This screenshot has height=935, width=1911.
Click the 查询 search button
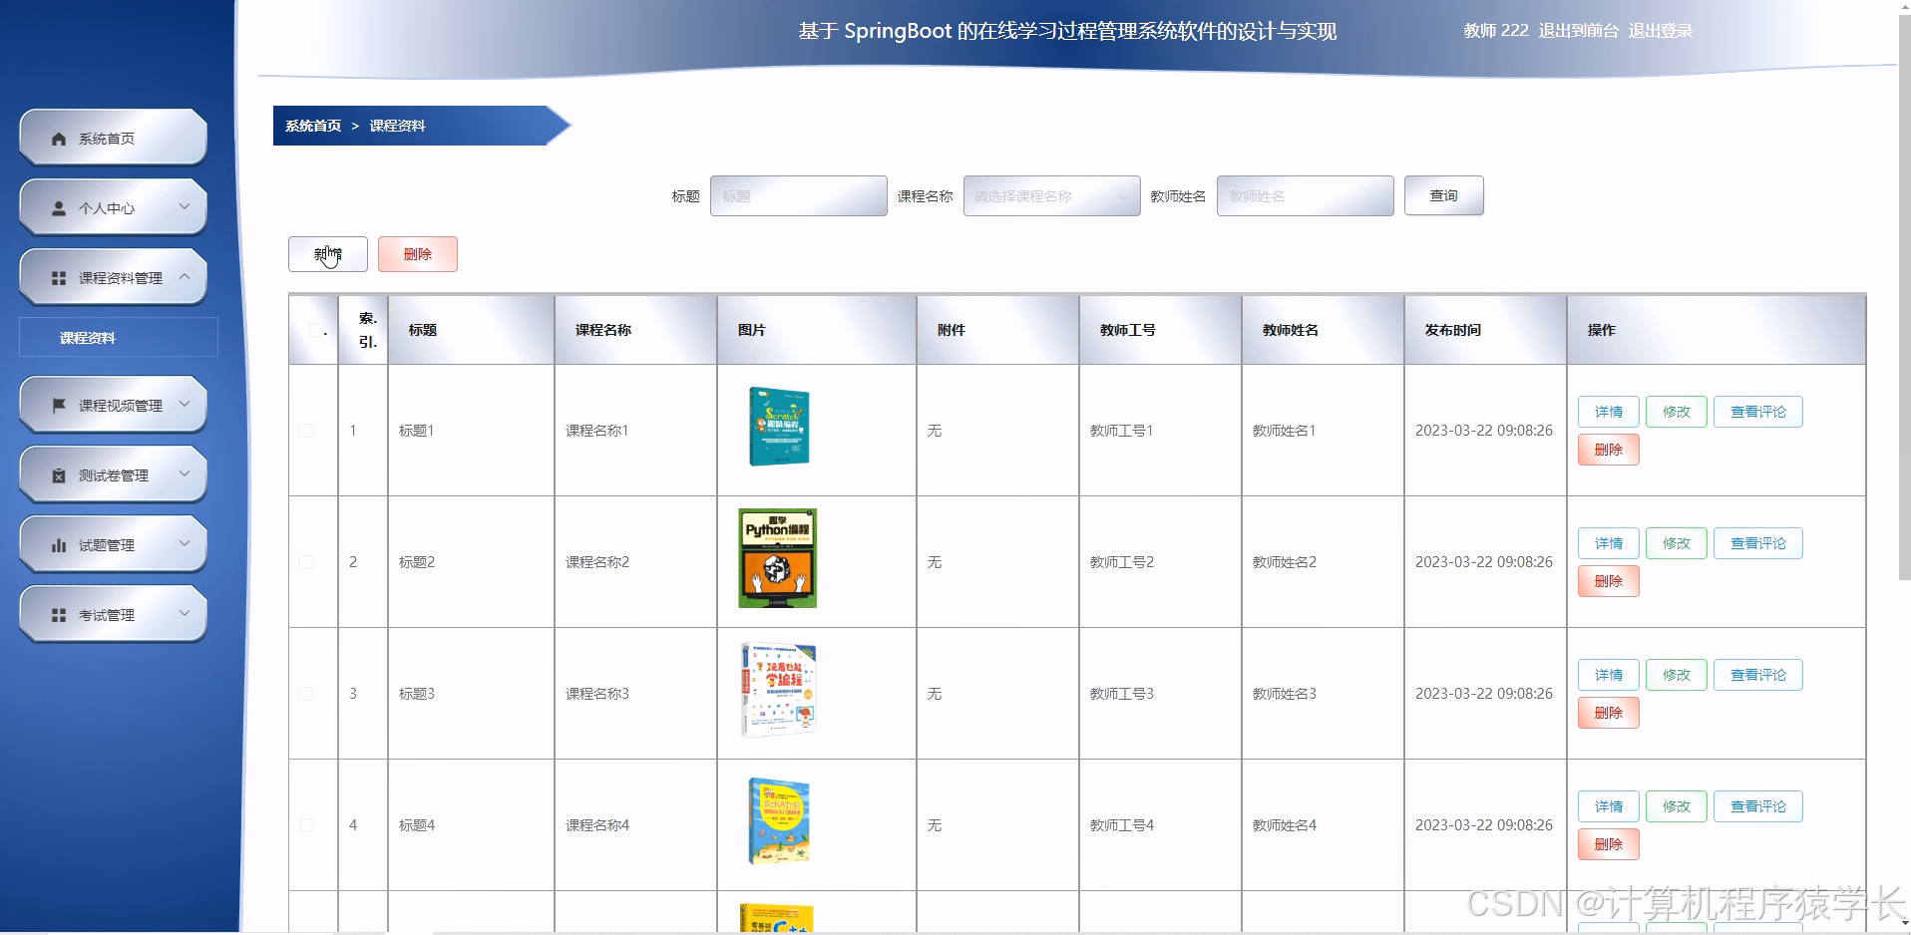tap(1443, 195)
